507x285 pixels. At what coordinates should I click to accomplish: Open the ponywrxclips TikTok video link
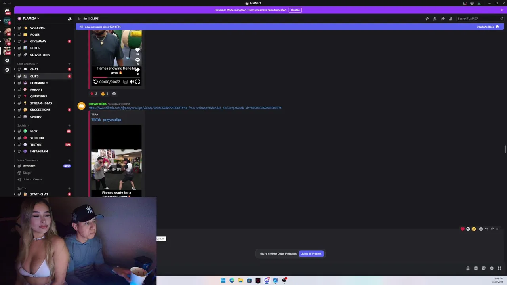pos(185,108)
